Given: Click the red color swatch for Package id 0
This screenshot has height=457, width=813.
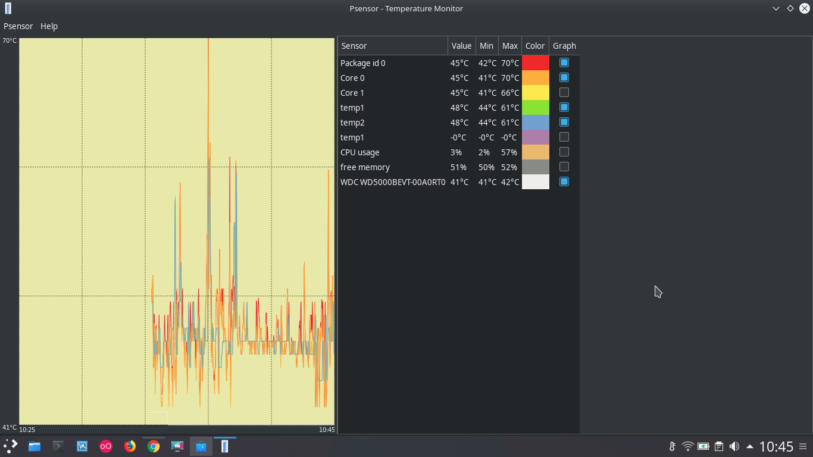Looking at the screenshot, I should pyautogui.click(x=534, y=62).
